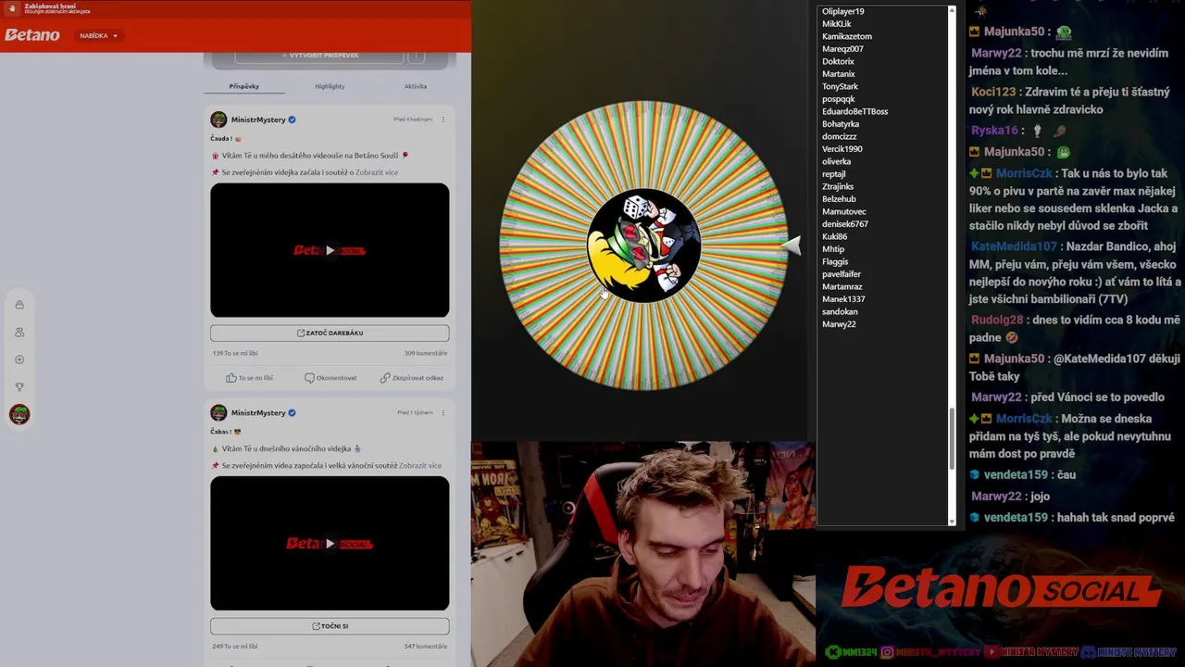Viewport: 1185px width, 667px height.
Task: Switch to the Příspěvky tab
Action: pyautogui.click(x=244, y=86)
